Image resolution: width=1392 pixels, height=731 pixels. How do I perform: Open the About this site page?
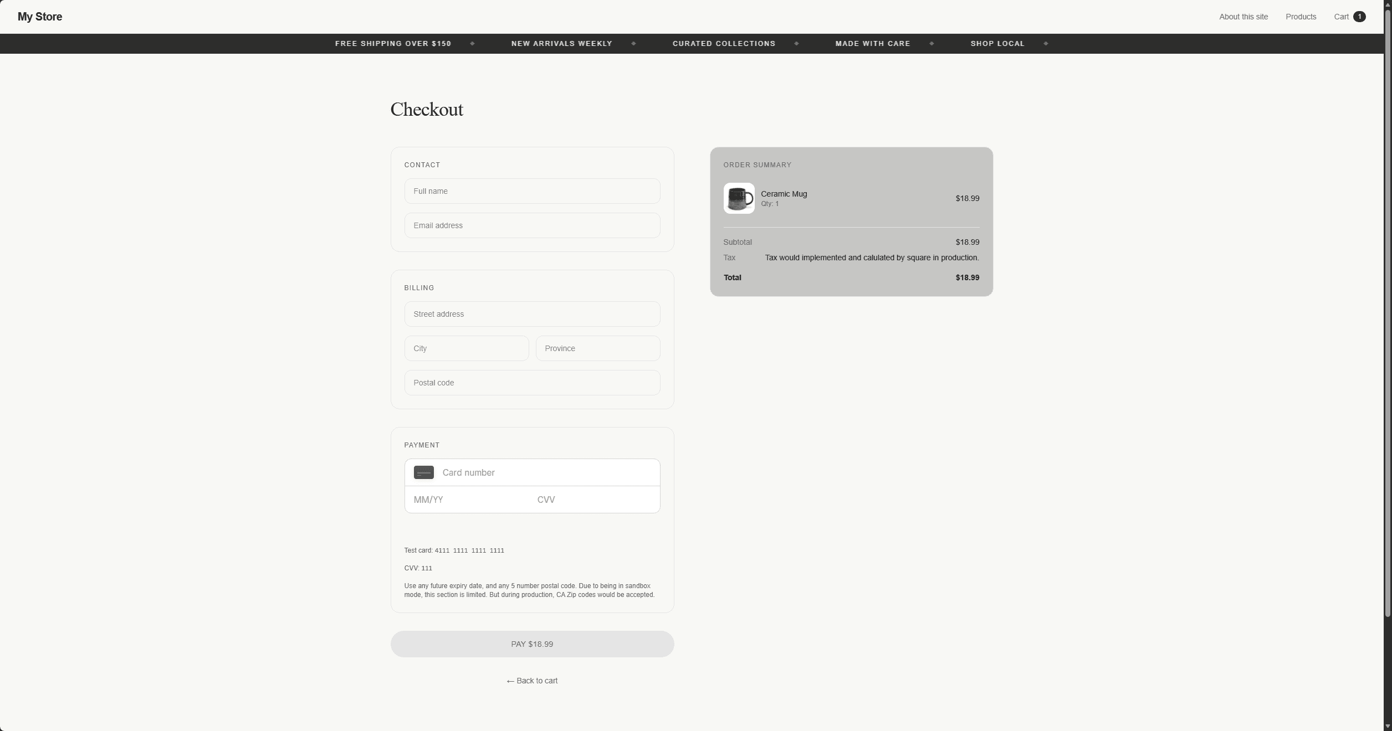(x=1243, y=17)
